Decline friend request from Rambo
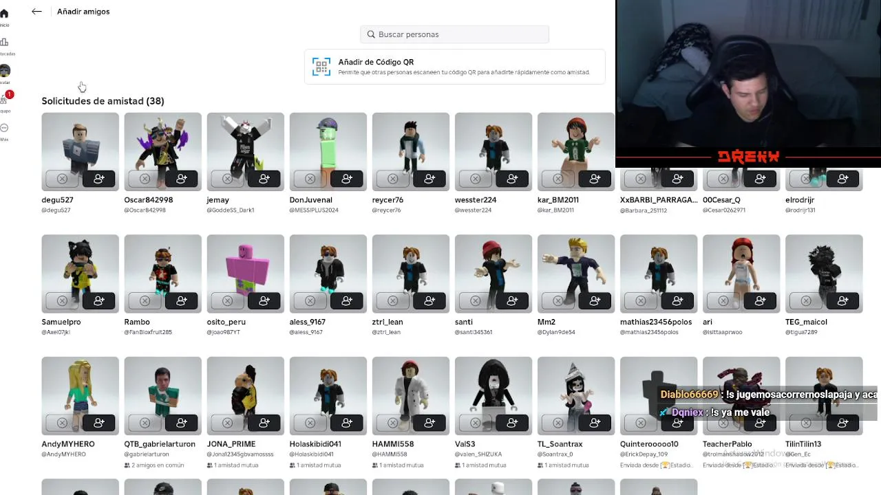The width and height of the screenshot is (881, 495). point(145,300)
